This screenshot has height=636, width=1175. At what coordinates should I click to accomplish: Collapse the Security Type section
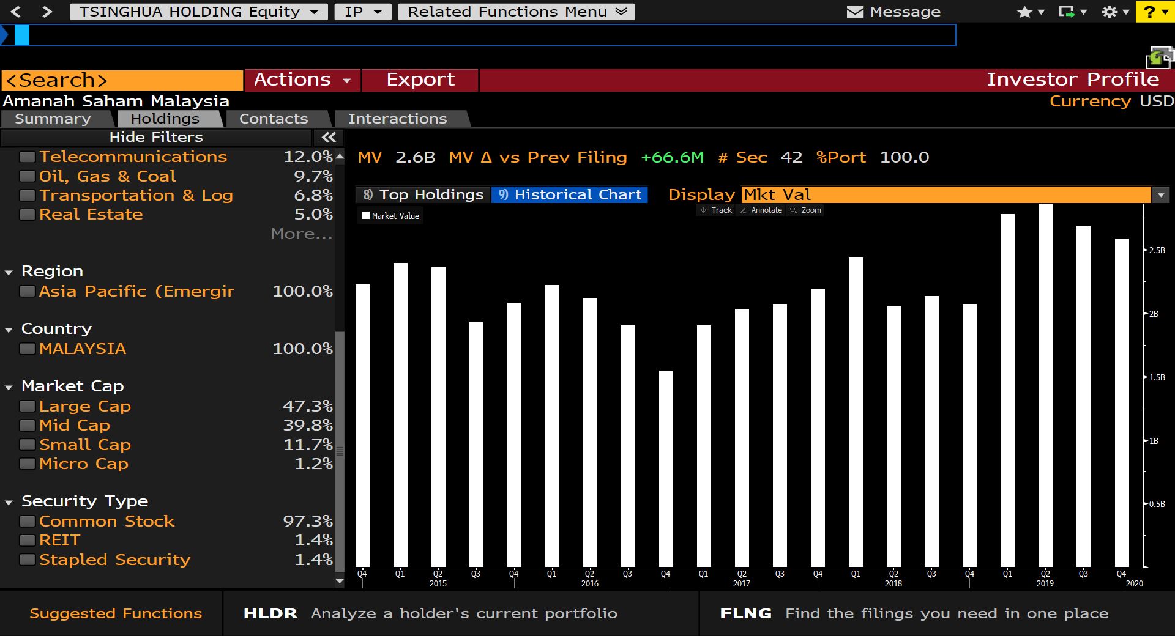tap(9, 503)
